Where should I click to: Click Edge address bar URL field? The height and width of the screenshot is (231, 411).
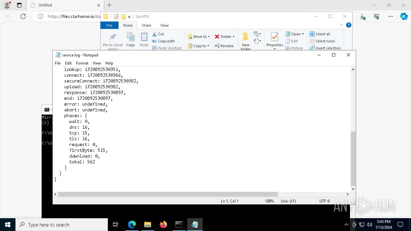[x=74, y=16]
